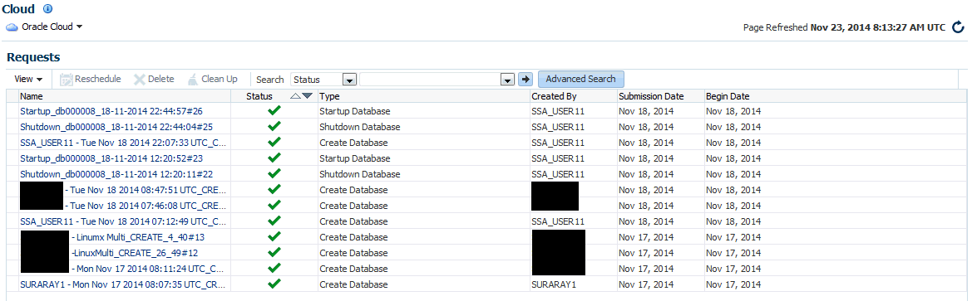Click the Submission Date column header

click(651, 96)
